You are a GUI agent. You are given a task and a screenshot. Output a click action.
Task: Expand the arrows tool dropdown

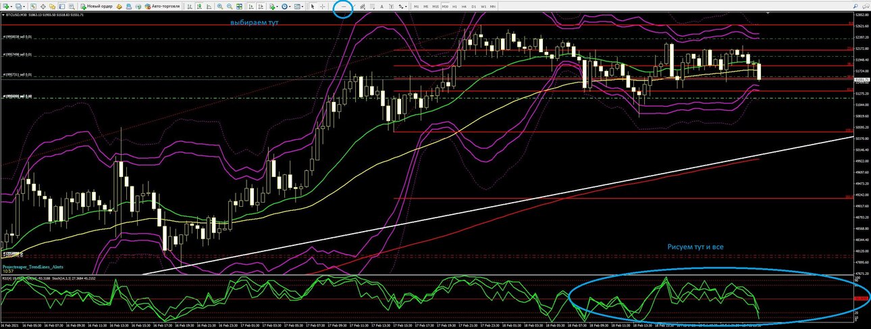coord(406,6)
